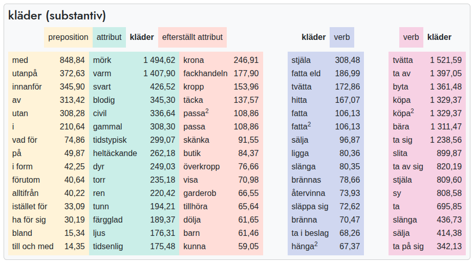The height and width of the screenshot is (263, 474).
Task: Select the word 'vad för'
Action: click(x=25, y=140)
